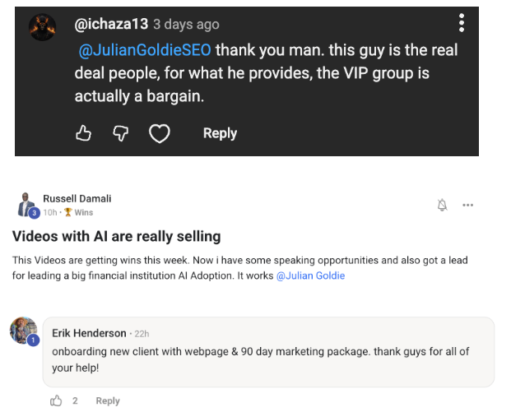
Task: Click the @Julian Goldie mention in the post
Action: 310,275
